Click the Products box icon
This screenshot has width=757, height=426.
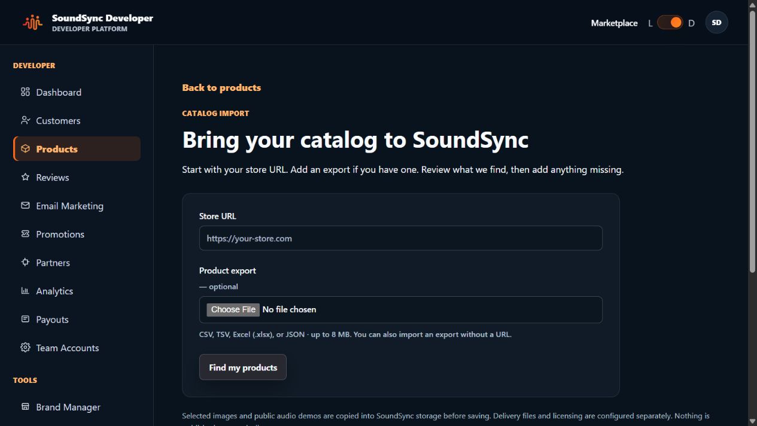click(25, 149)
